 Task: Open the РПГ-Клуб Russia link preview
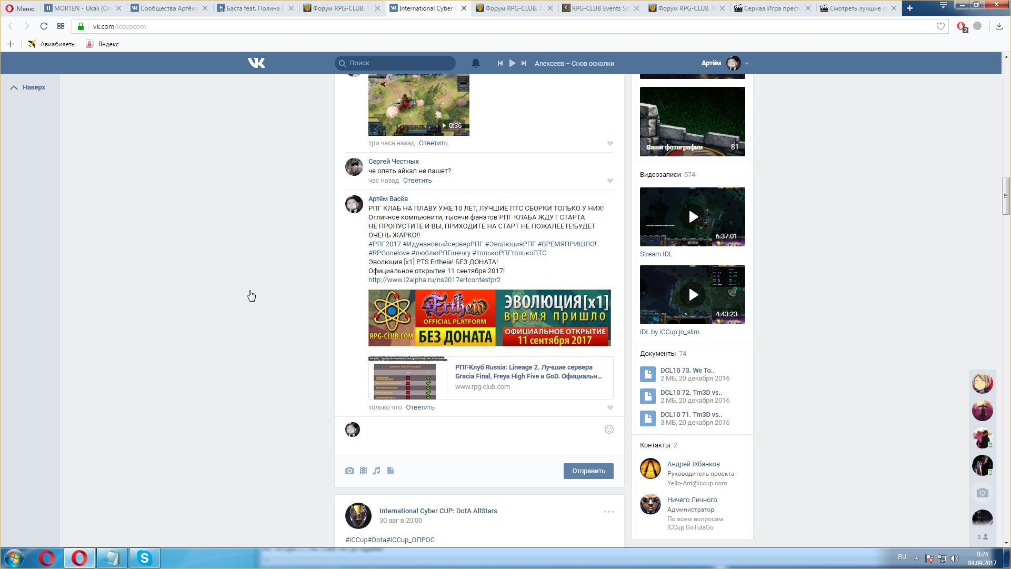pyautogui.click(x=491, y=378)
